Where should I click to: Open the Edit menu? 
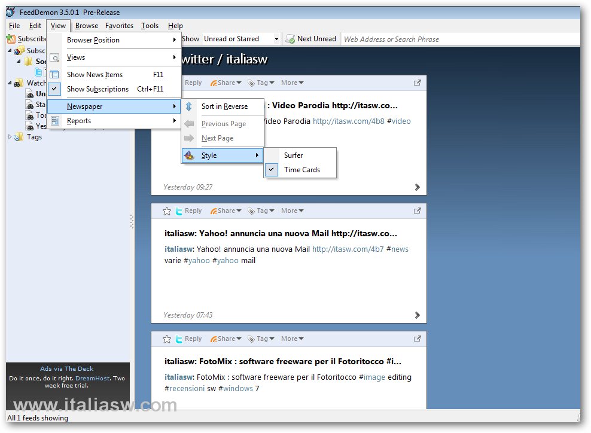[35, 26]
